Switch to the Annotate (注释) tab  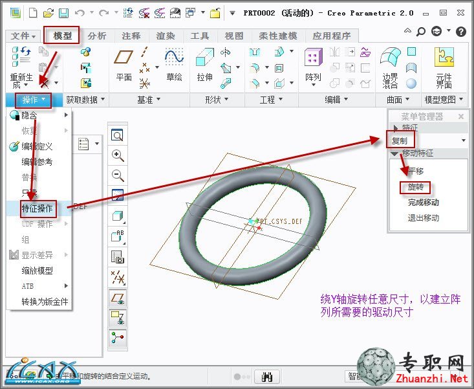point(131,36)
